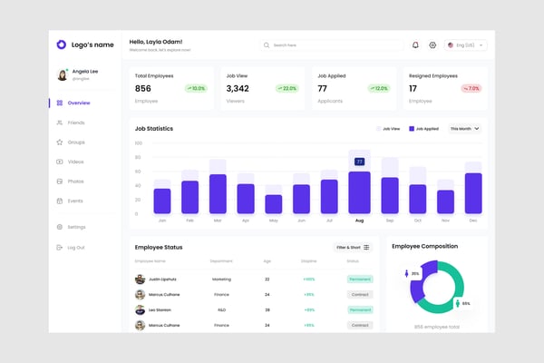The width and height of the screenshot is (544, 363).
Task: Click the Employee Composition heading
Action: [425, 246]
